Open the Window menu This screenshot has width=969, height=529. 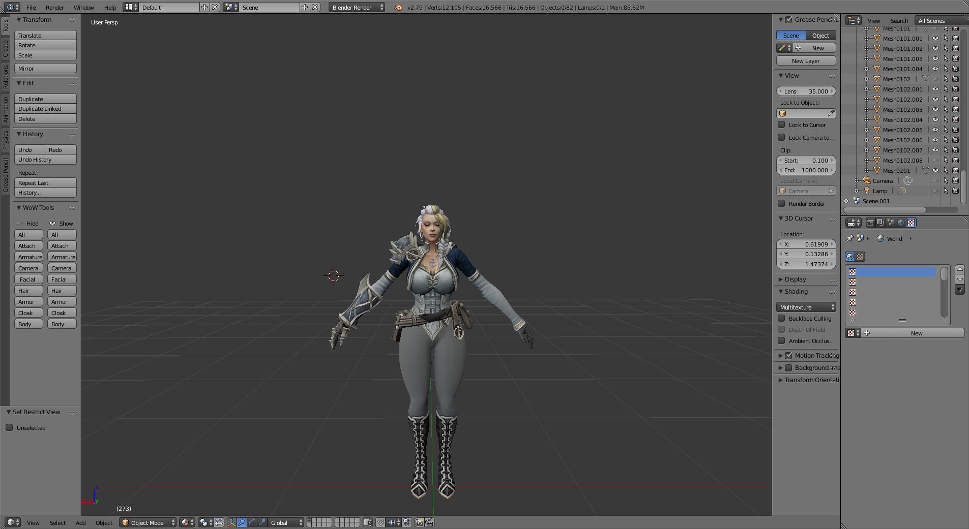[x=83, y=7]
